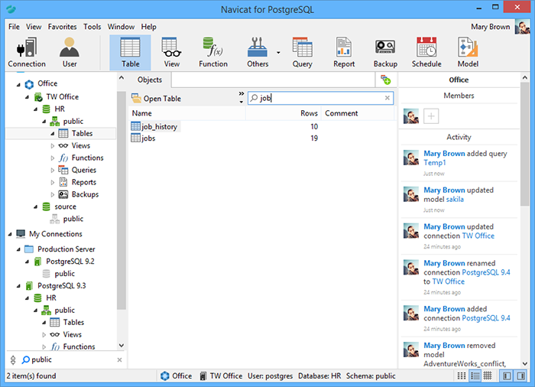Click the Others toolbox icon
The width and height of the screenshot is (535, 387).
(258, 53)
